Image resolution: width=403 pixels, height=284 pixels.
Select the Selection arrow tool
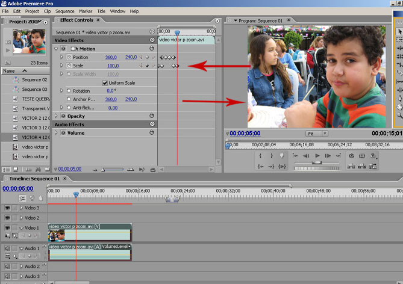[399, 31]
